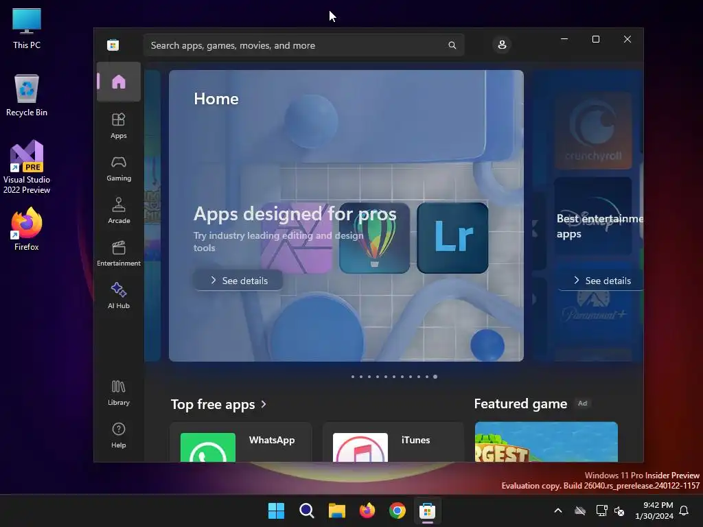Open the Help page
The width and height of the screenshot is (703, 527).
pos(119,436)
